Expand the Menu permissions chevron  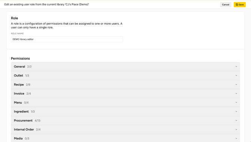coord(236,102)
